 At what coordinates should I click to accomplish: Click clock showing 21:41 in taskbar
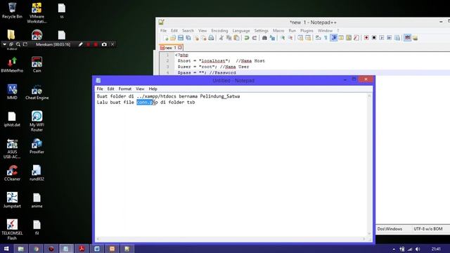pos(436,249)
